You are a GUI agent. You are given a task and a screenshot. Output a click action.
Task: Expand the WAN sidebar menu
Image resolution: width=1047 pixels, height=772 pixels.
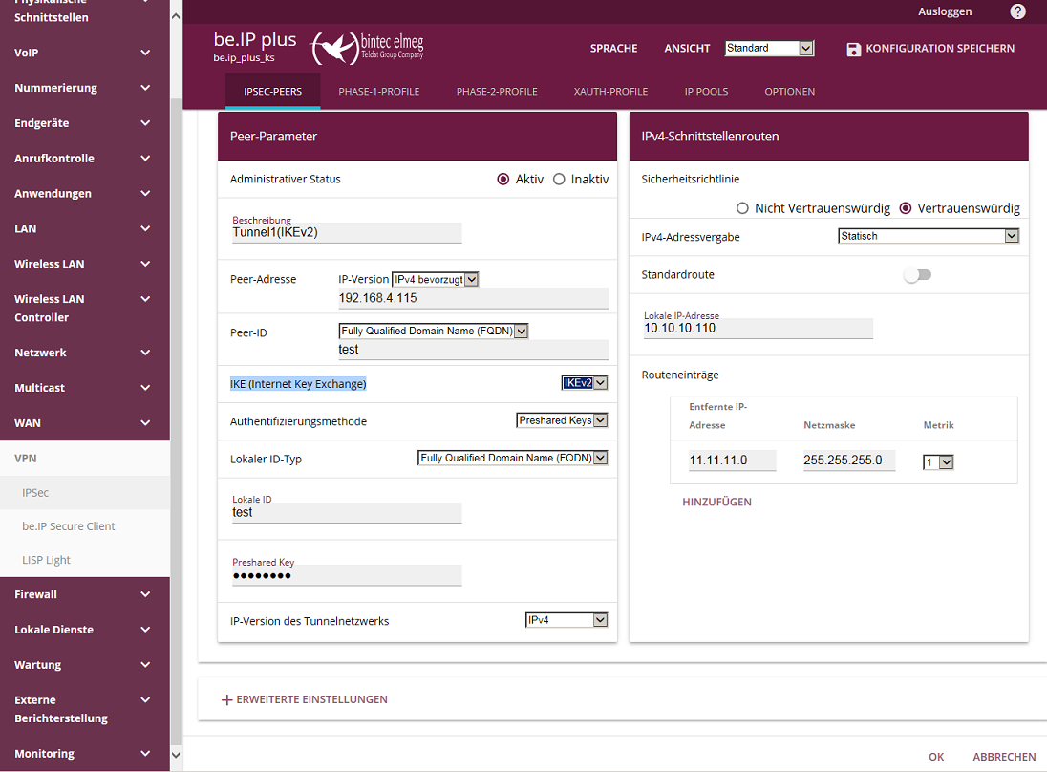click(85, 423)
